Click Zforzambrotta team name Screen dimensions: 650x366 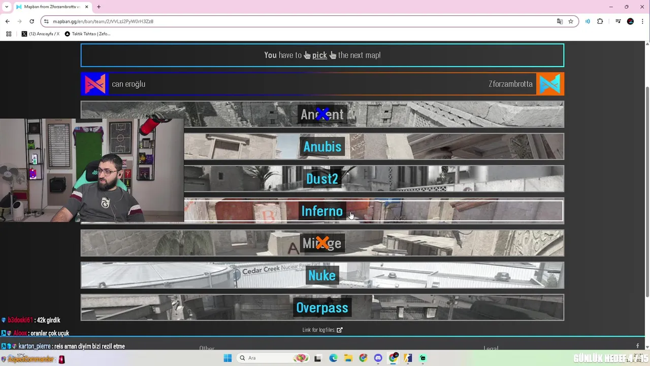pos(510,84)
